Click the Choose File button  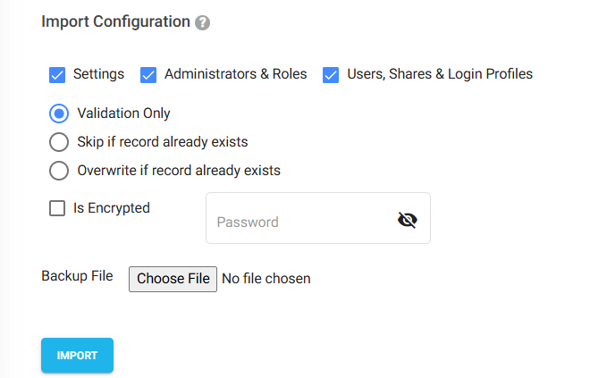pos(173,279)
